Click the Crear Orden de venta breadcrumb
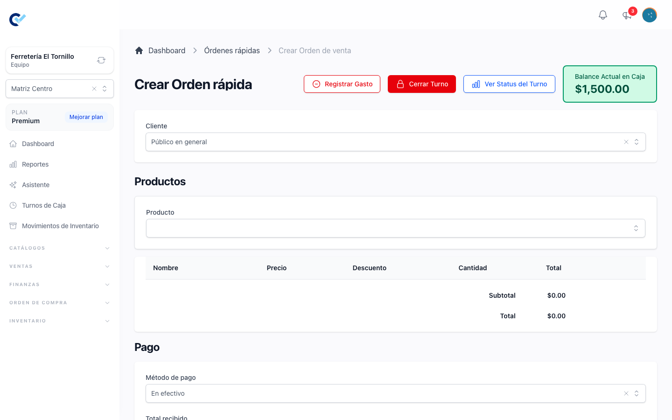This screenshot has width=672, height=420. [315, 50]
